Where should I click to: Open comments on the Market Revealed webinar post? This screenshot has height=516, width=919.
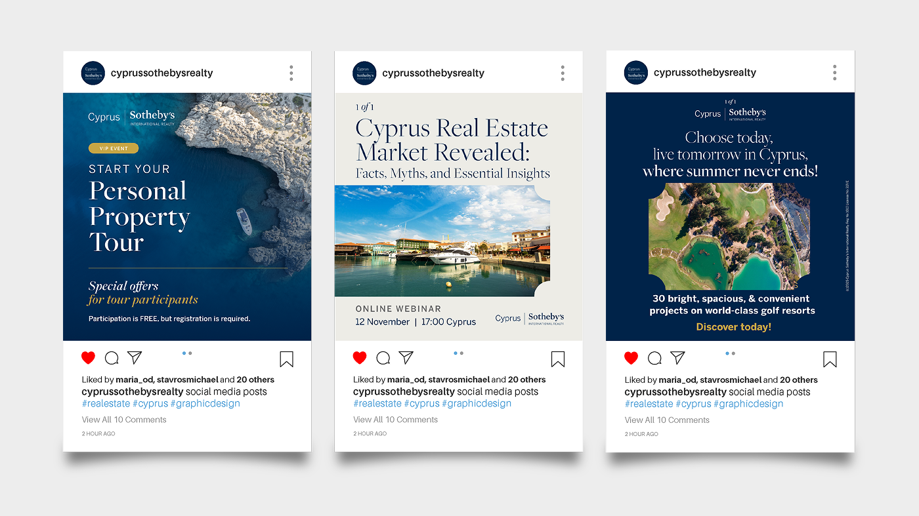pos(383,358)
